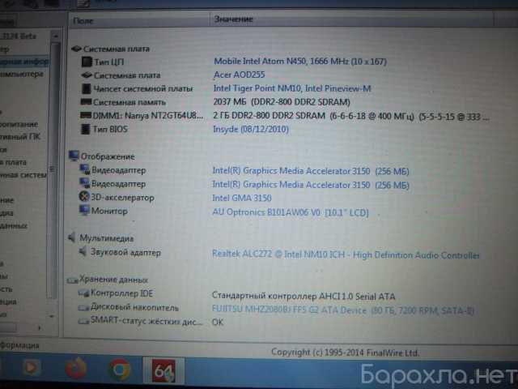Click the first Видеоадаптер row icon
518x389 pixels.
click(x=84, y=169)
